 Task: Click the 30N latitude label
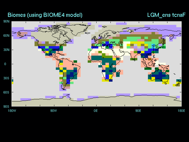[6, 50]
